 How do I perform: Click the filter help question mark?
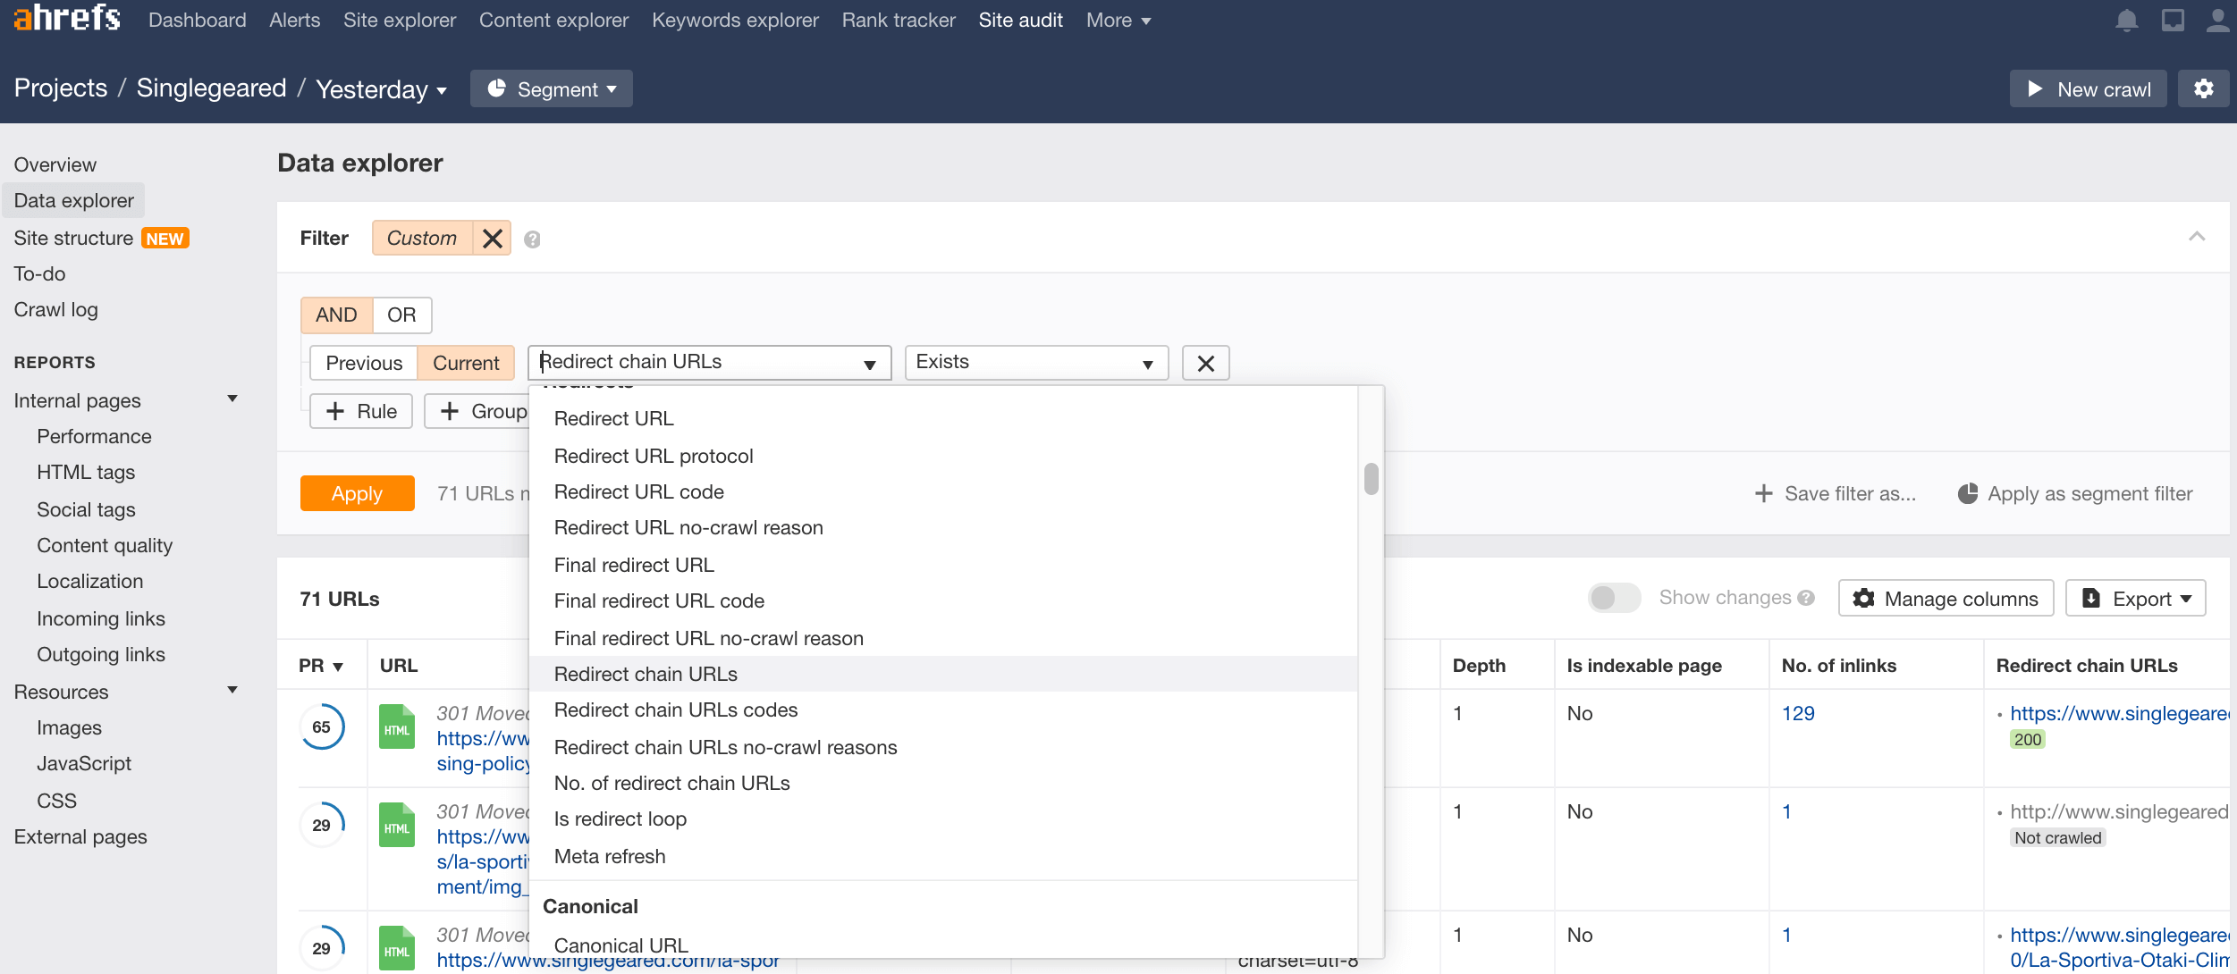point(532,239)
